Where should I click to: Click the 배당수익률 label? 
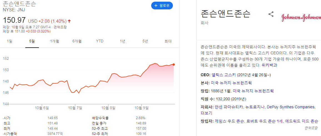100,118
